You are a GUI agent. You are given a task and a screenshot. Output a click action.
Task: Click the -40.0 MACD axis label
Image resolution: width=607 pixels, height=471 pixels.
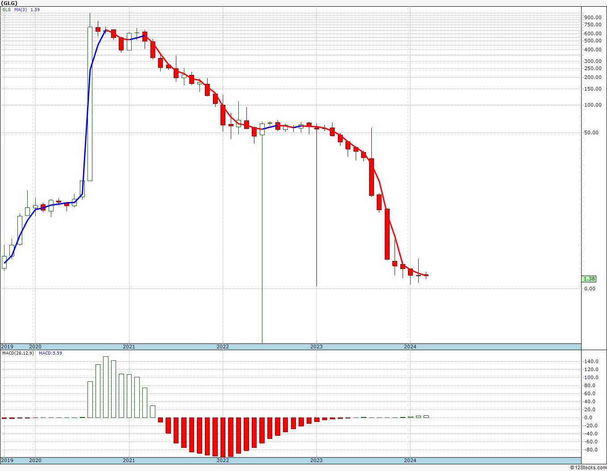pyautogui.click(x=592, y=434)
